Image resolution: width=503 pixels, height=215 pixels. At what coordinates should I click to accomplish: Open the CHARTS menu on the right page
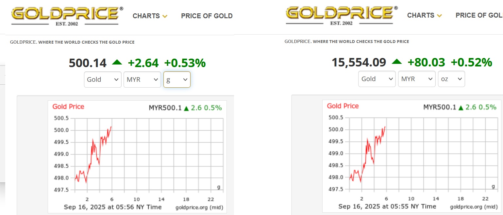[x=421, y=15]
